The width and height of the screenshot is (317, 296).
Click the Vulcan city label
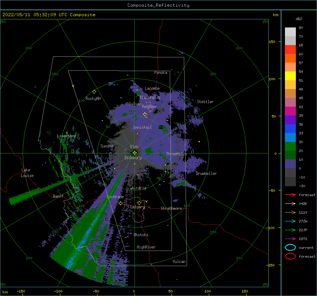pos(179,262)
